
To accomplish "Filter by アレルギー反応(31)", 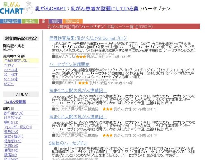I will (x=18, y=127).
